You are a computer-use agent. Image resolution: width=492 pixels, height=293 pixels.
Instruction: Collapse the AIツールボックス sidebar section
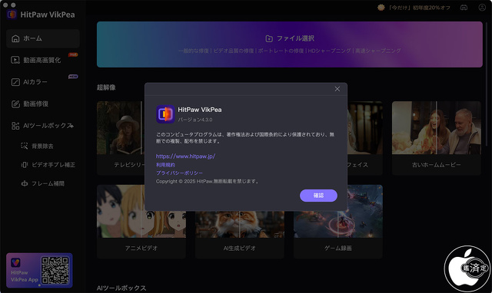tap(43, 126)
